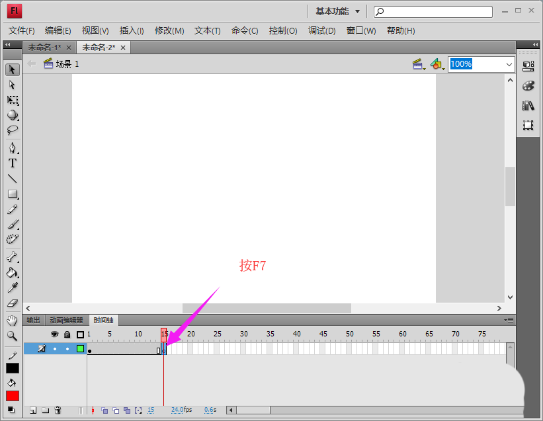Click the 24.0 fps frame rate value
The height and width of the screenshot is (421, 543).
point(177,410)
